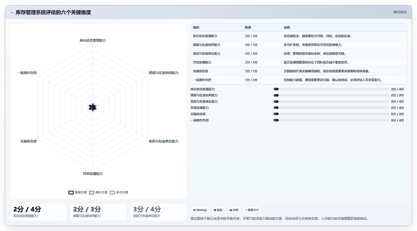The image size is (417, 231).
Task: Open the 2分 / 3分 调拨与在途协同能力 stat card
Action: (x=98, y=212)
